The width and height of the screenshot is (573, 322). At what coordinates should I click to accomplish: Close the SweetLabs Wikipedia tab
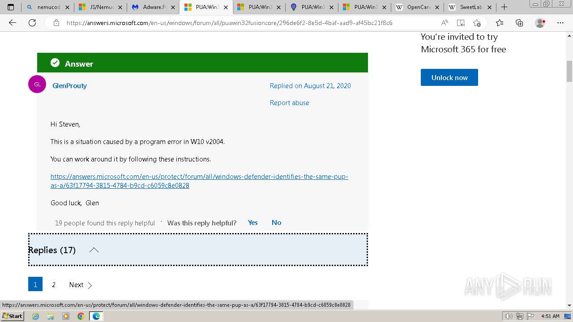[490, 7]
